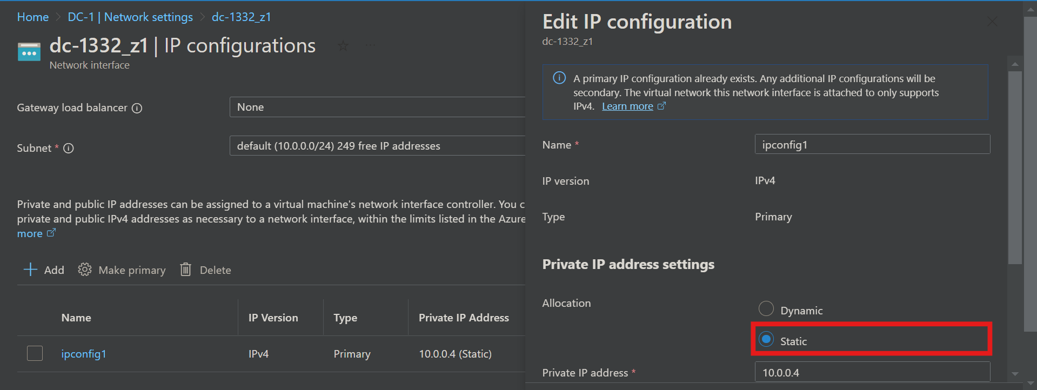Select Static allocation radio button
The width and height of the screenshot is (1037, 390).
coord(766,339)
